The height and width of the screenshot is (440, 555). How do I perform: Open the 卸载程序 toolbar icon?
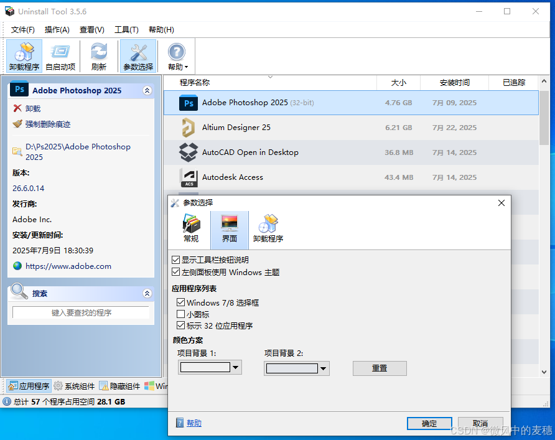coord(24,56)
